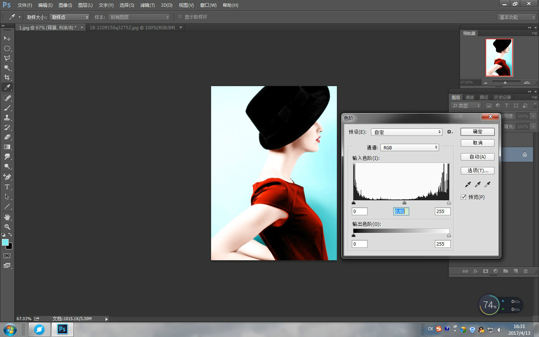
Task: Select the Zoom tool in toolbox
Action: (x=7, y=227)
